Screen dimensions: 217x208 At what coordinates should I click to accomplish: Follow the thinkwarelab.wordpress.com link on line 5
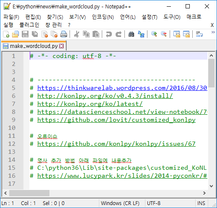[122, 88]
